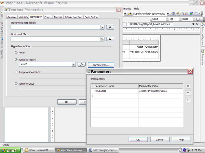Switch to the Interactive Sort tab
The height and width of the screenshot is (153, 205).
coord(73,17)
